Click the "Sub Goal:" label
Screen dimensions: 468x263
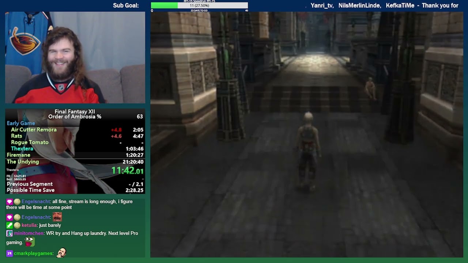pos(126,5)
